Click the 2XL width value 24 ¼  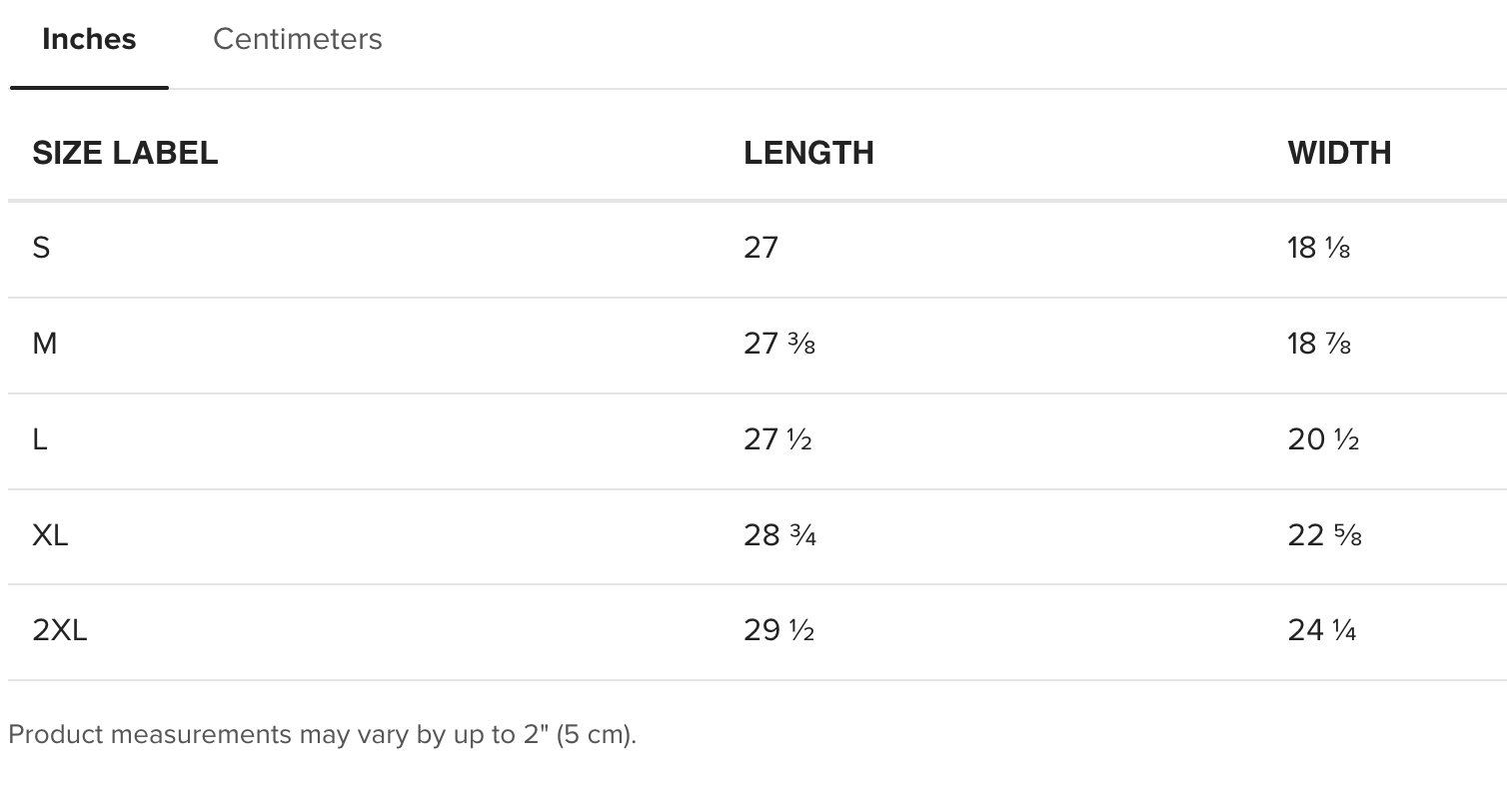tap(1321, 630)
